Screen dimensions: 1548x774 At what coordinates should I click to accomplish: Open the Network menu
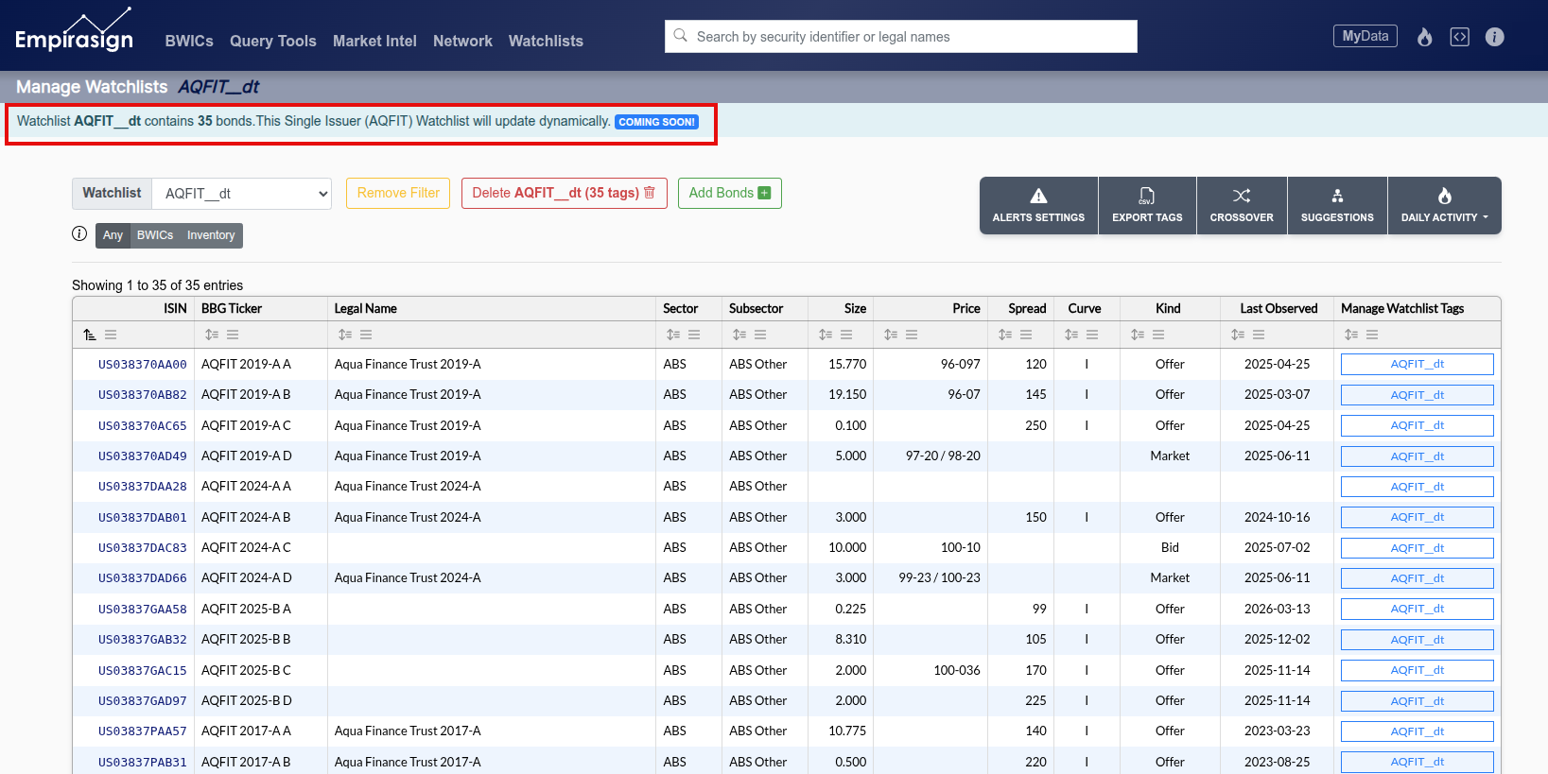pos(462,41)
